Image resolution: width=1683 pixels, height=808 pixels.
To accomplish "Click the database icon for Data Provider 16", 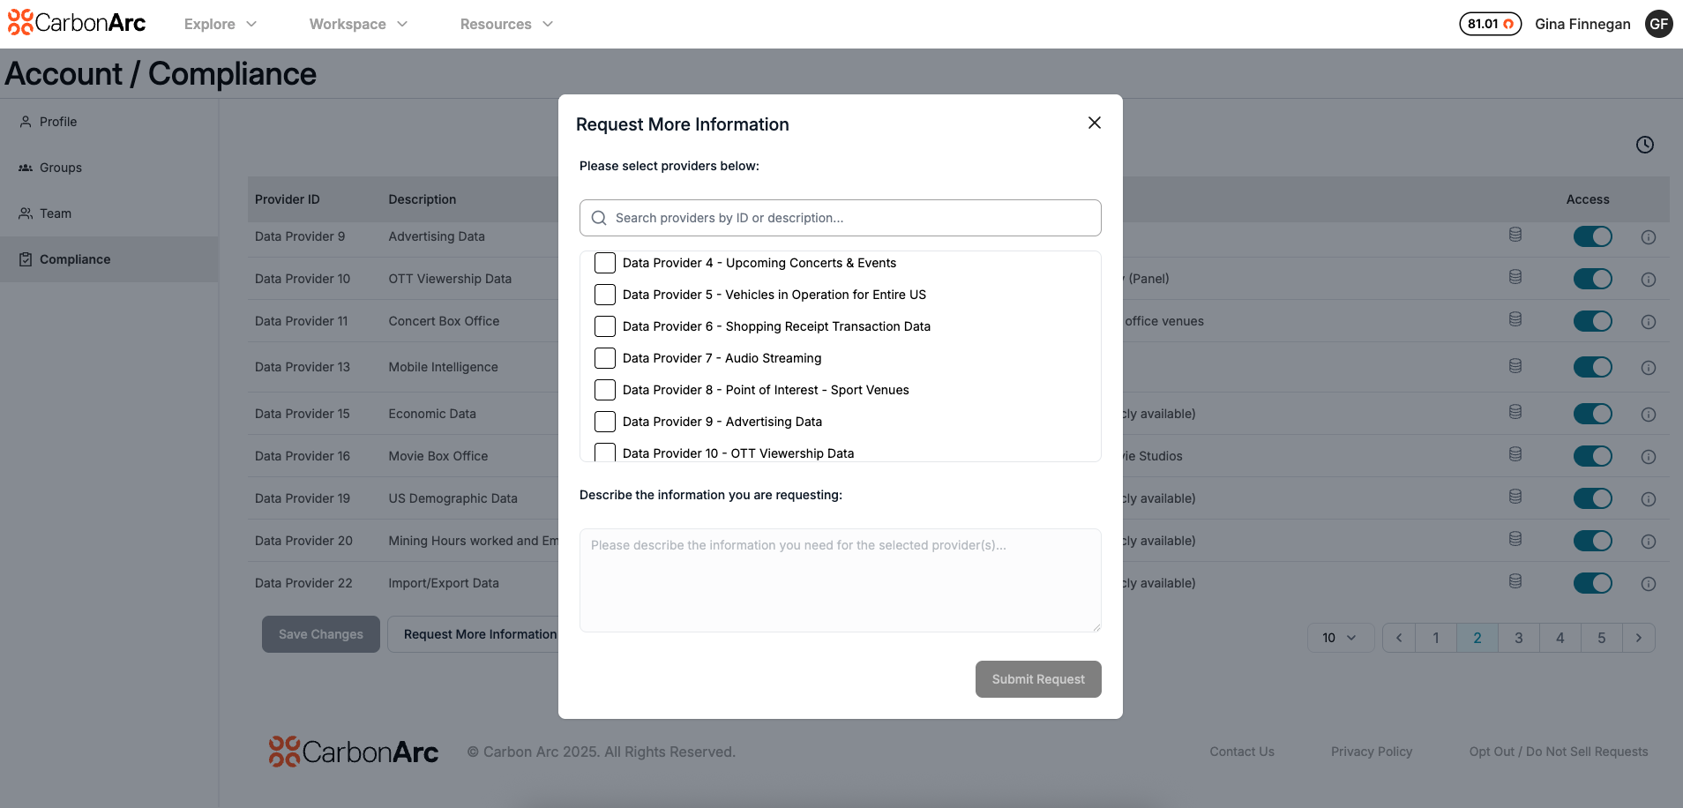I will pyautogui.click(x=1515, y=454).
